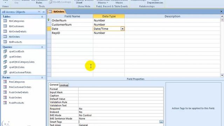Select the row selector of the Date field

coord(49,29)
